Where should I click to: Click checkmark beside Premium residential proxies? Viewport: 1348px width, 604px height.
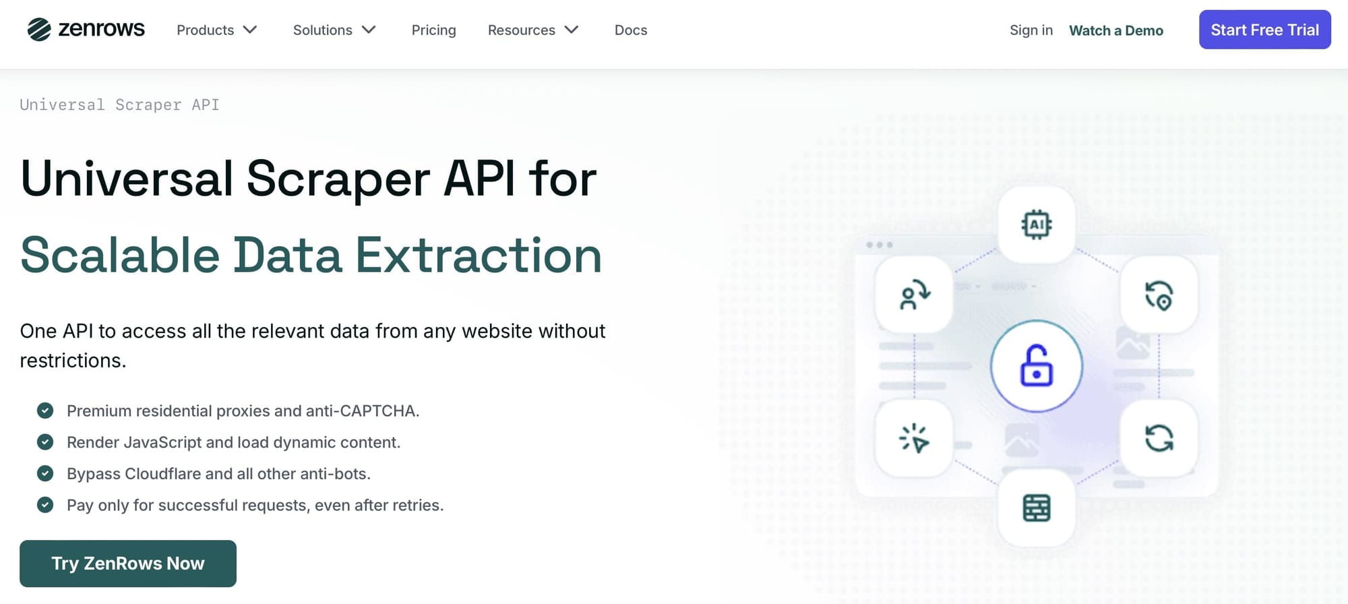pos(45,411)
